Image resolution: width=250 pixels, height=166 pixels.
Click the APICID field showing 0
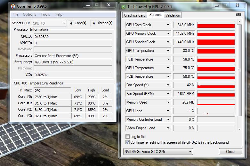click(73, 43)
